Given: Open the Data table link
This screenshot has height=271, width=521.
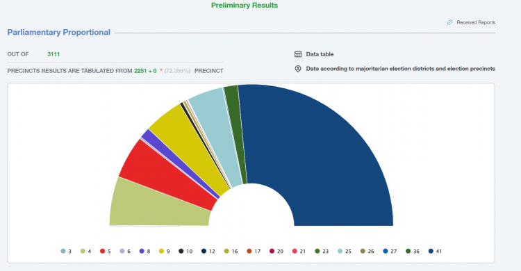Looking at the screenshot, I should (x=320, y=54).
